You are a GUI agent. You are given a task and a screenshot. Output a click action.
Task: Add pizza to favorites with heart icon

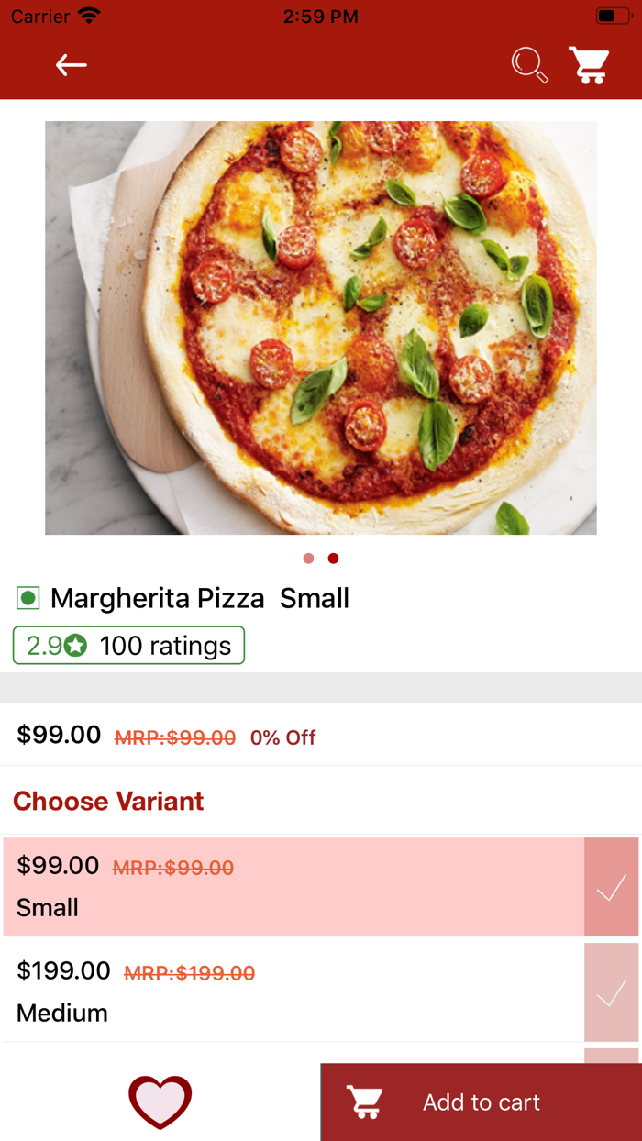click(160, 1102)
